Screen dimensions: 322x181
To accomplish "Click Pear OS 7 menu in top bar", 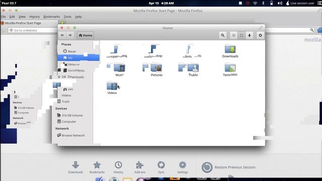I will coord(9,3).
